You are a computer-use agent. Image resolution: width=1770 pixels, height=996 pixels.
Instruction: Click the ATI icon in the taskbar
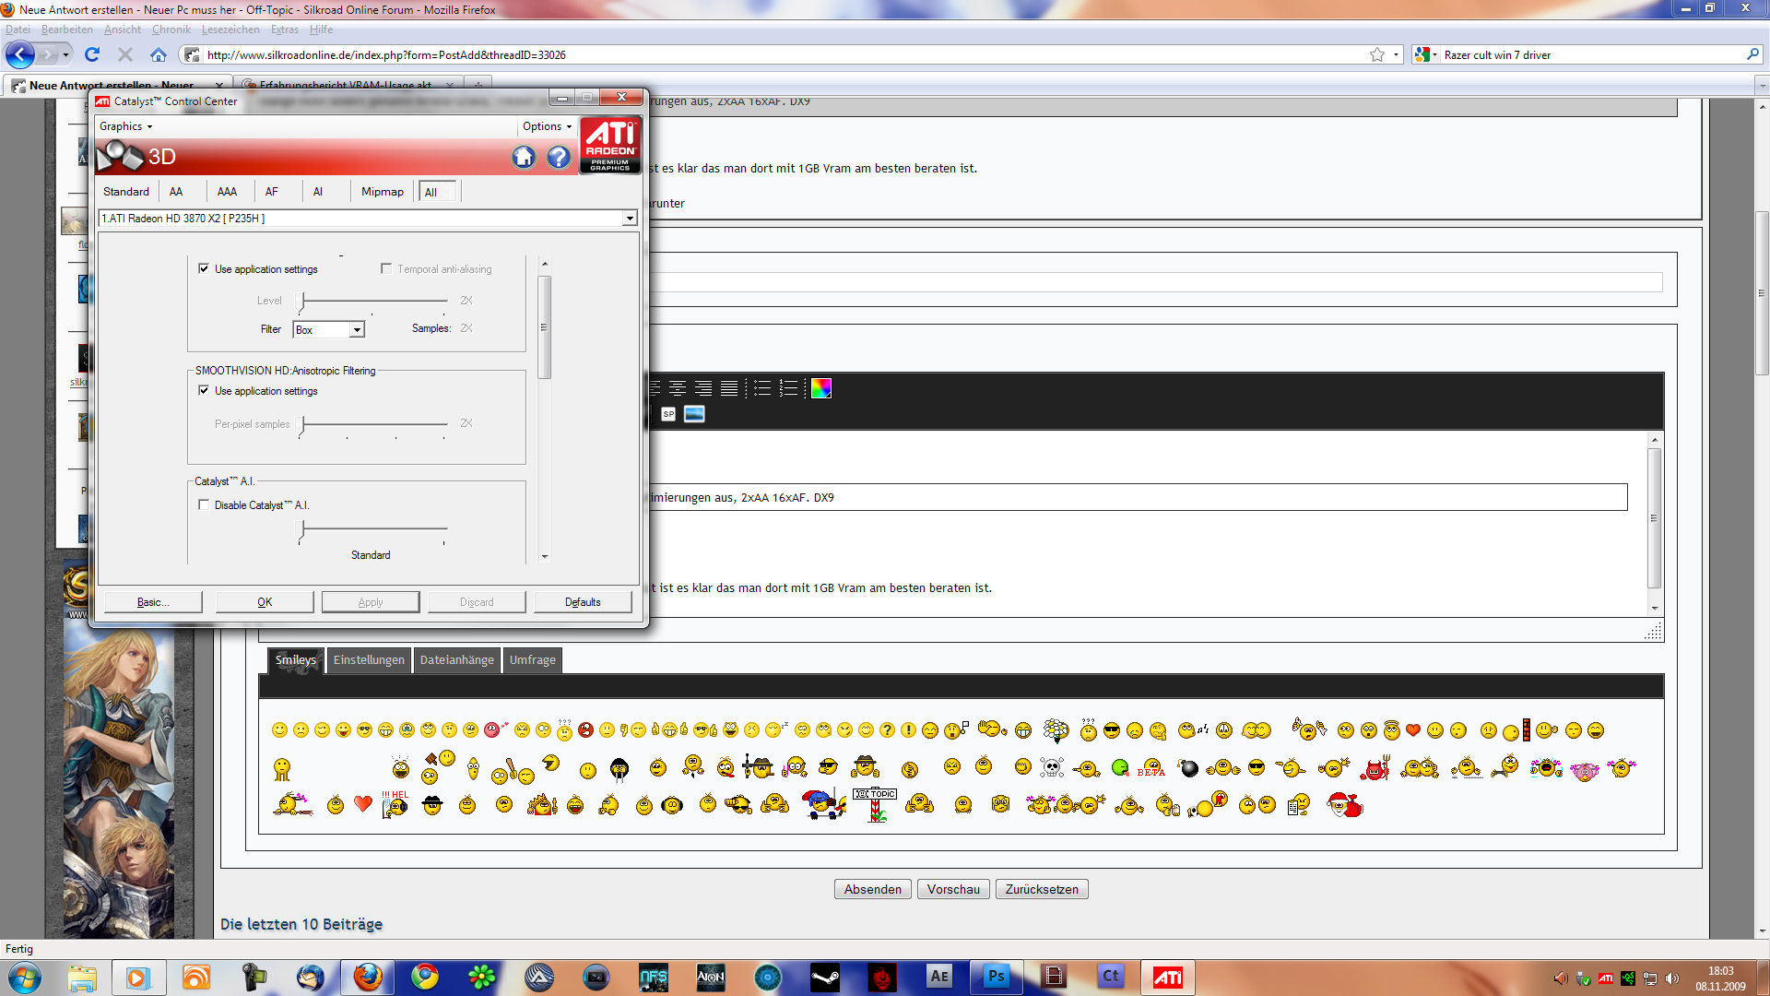click(1167, 977)
